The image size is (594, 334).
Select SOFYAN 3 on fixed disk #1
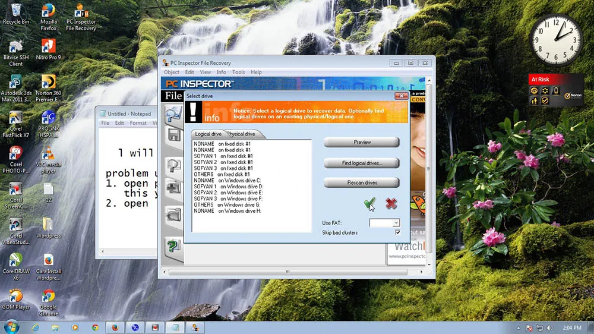(223, 168)
